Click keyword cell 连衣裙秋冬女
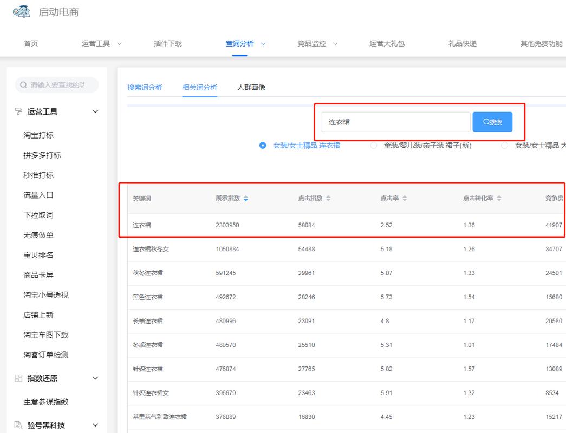This screenshot has height=433, width=566. pyautogui.click(x=151, y=249)
